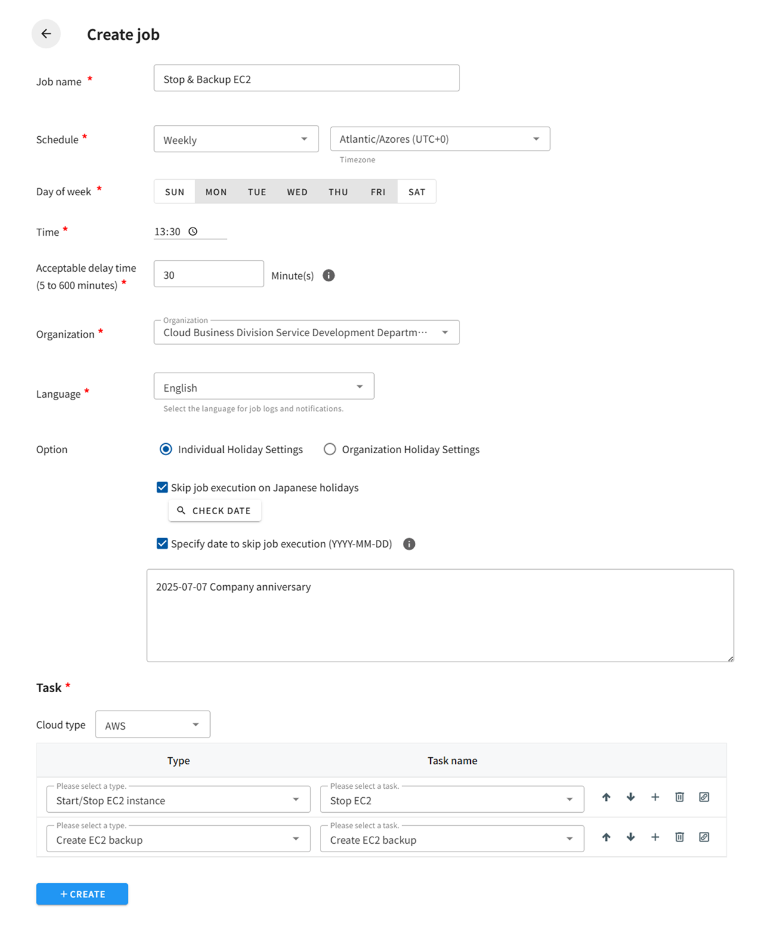Viewport: 768px width, 931px height.
Task: Toggle SUN in day of week
Action: click(175, 192)
